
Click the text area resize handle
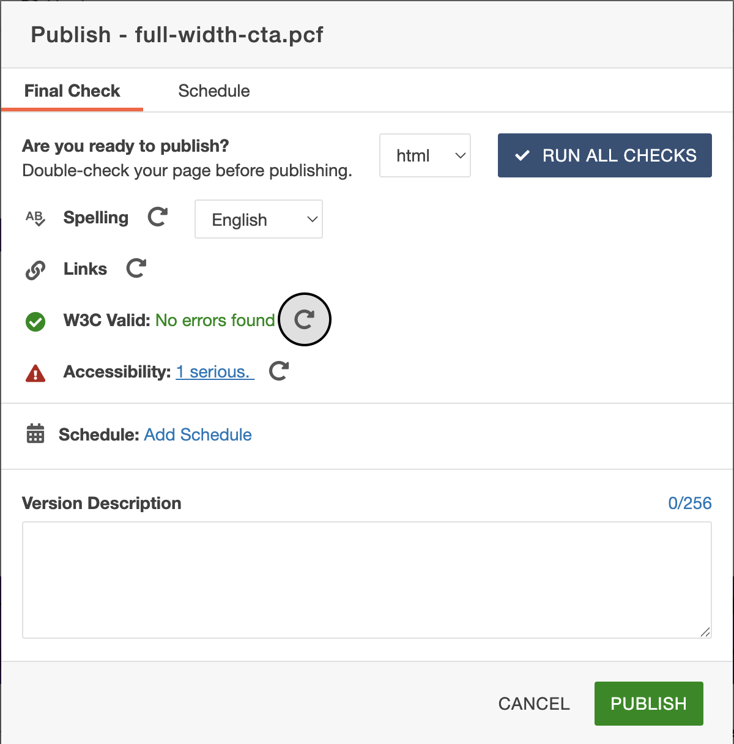(x=705, y=632)
